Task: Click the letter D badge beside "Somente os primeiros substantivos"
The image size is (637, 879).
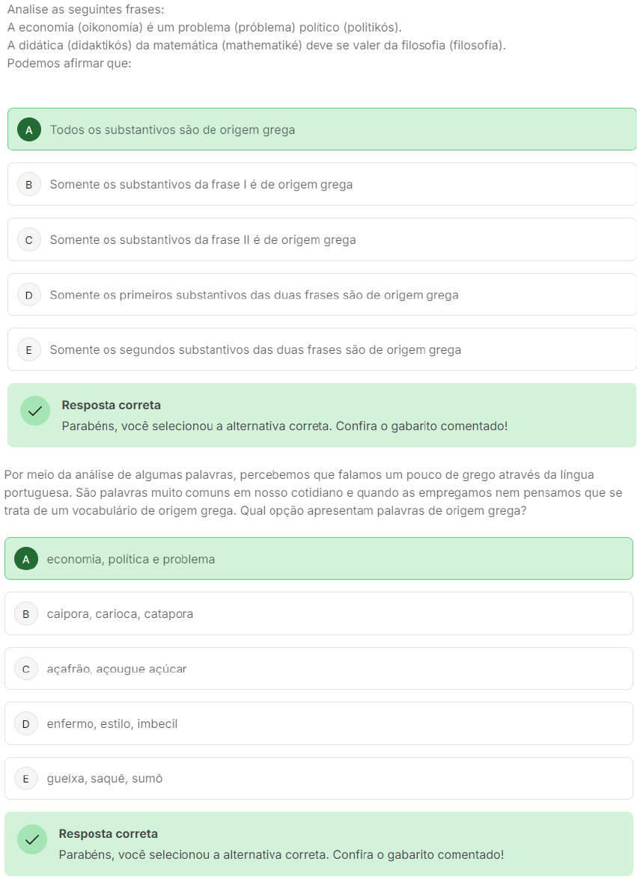Action: click(29, 295)
